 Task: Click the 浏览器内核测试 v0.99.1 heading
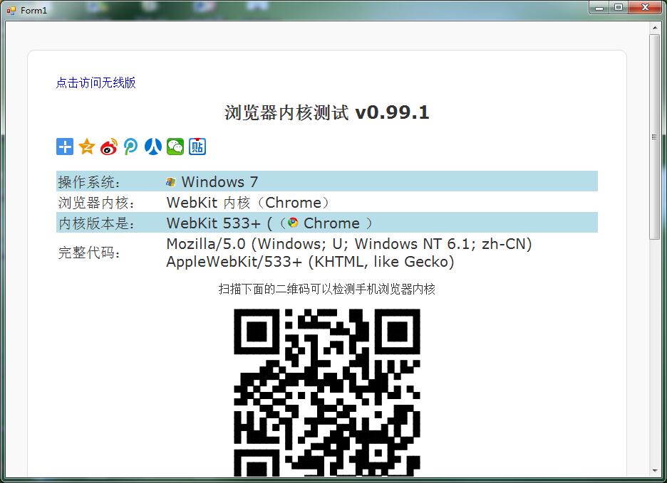tap(326, 112)
